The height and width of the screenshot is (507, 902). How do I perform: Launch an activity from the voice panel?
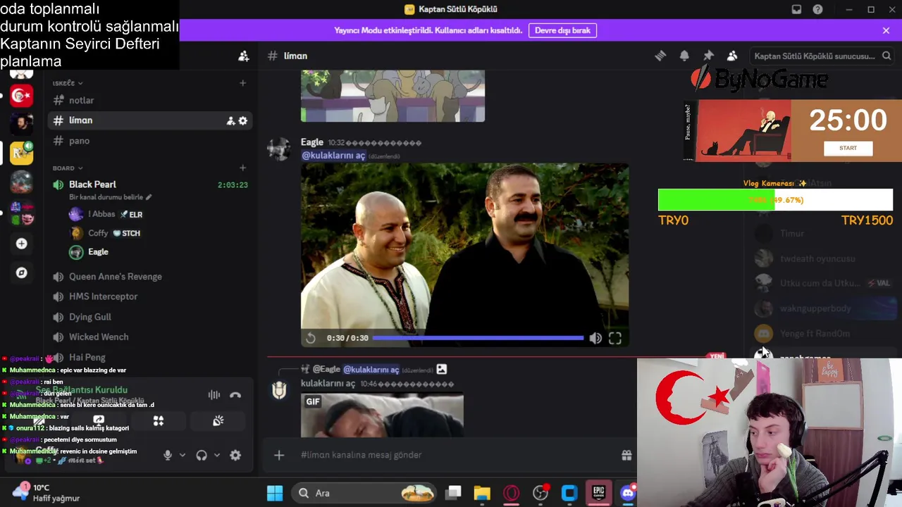159,420
